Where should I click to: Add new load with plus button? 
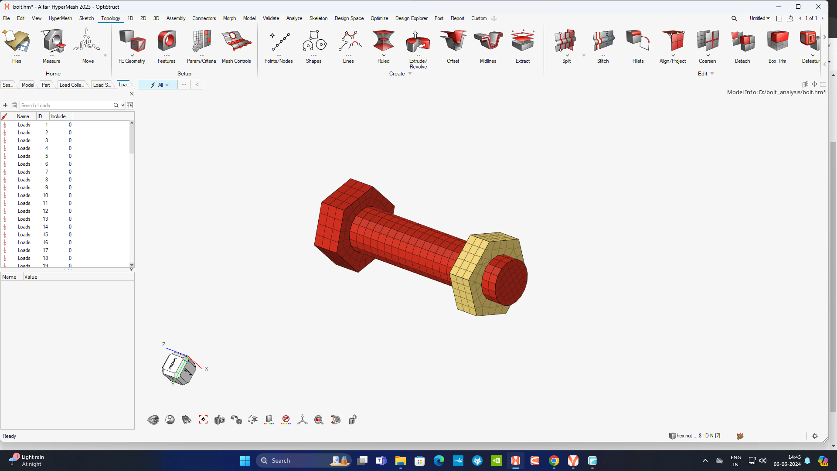(x=5, y=105)
